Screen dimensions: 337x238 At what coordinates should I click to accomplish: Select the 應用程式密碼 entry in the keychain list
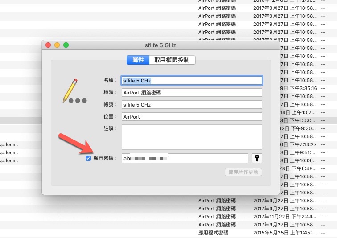pos(213,233)
